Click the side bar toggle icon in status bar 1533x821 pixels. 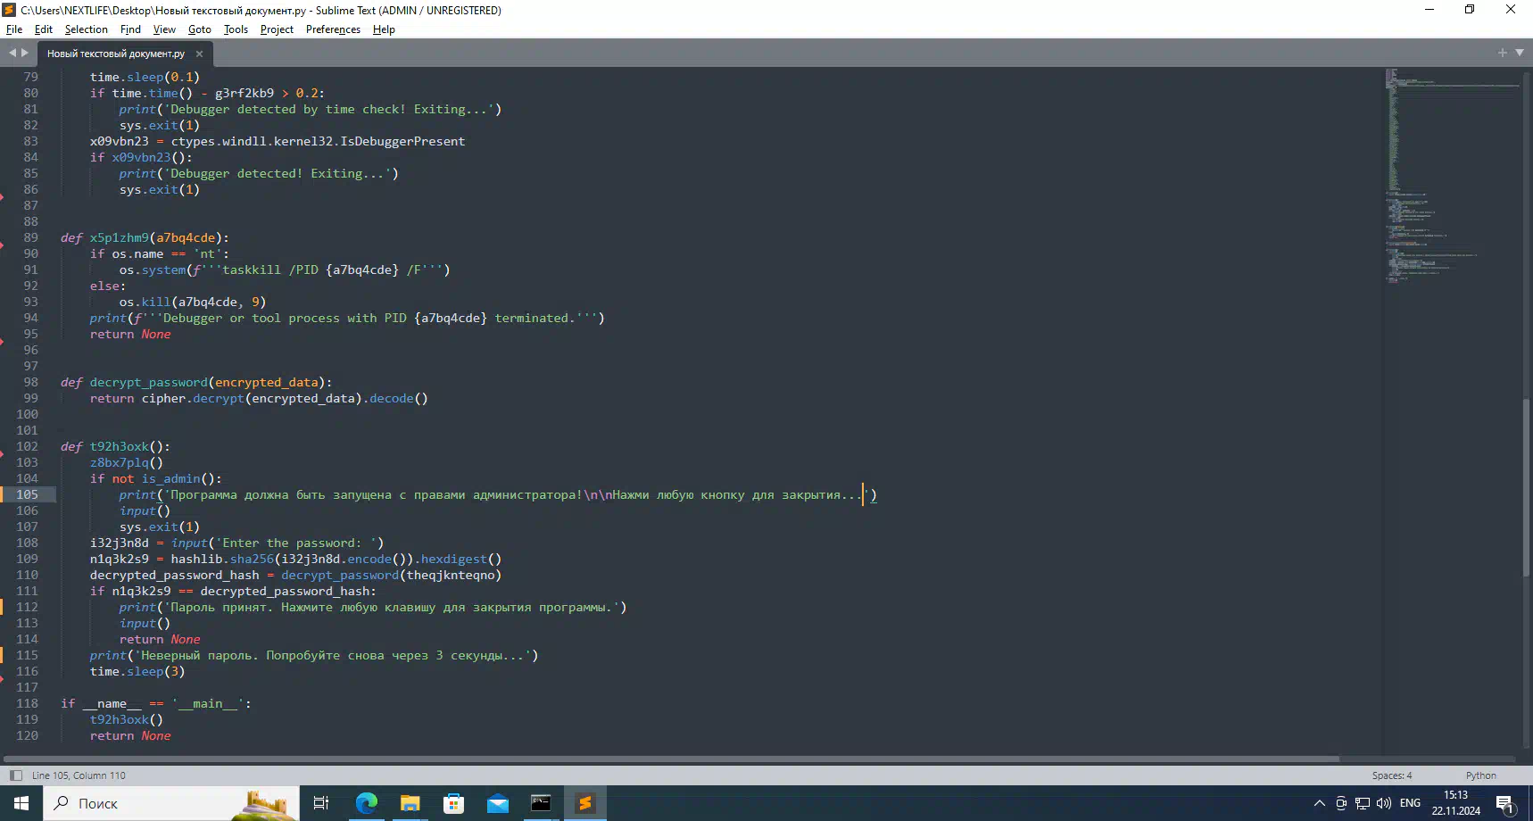(15, 775)
